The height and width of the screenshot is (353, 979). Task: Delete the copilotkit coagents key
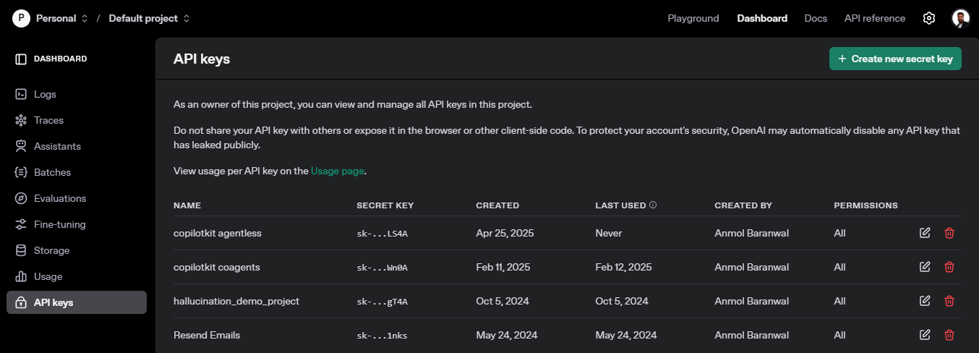[x=949, y=267]
